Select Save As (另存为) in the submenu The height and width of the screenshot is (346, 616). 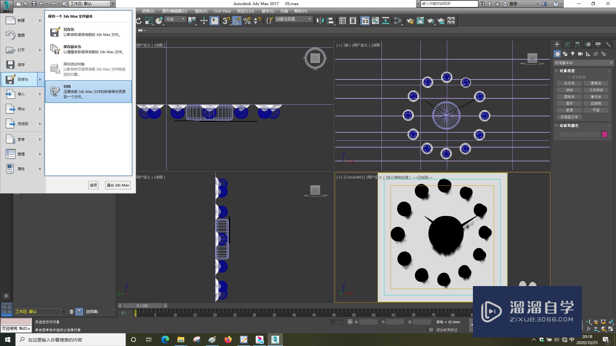88,32
